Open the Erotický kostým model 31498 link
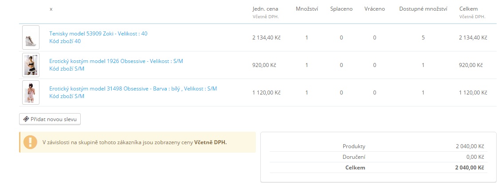Viewport: 498px width, 185px height. coord(133,89)
